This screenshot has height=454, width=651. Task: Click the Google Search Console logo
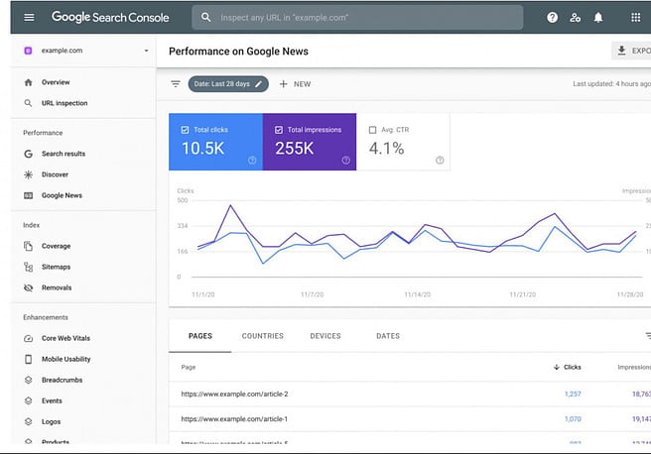tap(110, 18)
